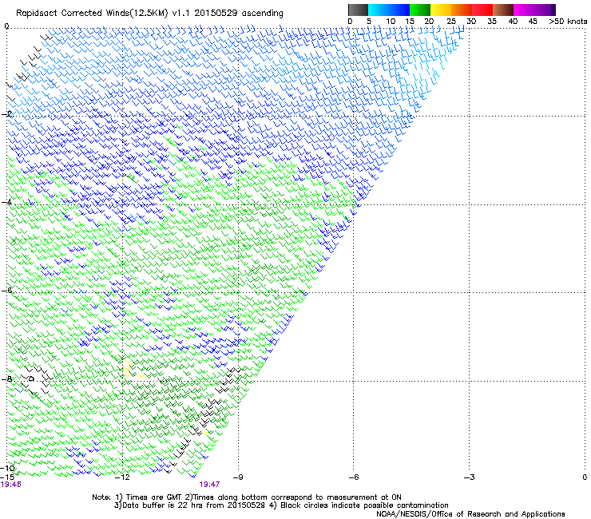The height and width of the screenshot is (519, 591).
Task: Pick the yellow 20–25 knots legend color
Action: coord(441,10)
